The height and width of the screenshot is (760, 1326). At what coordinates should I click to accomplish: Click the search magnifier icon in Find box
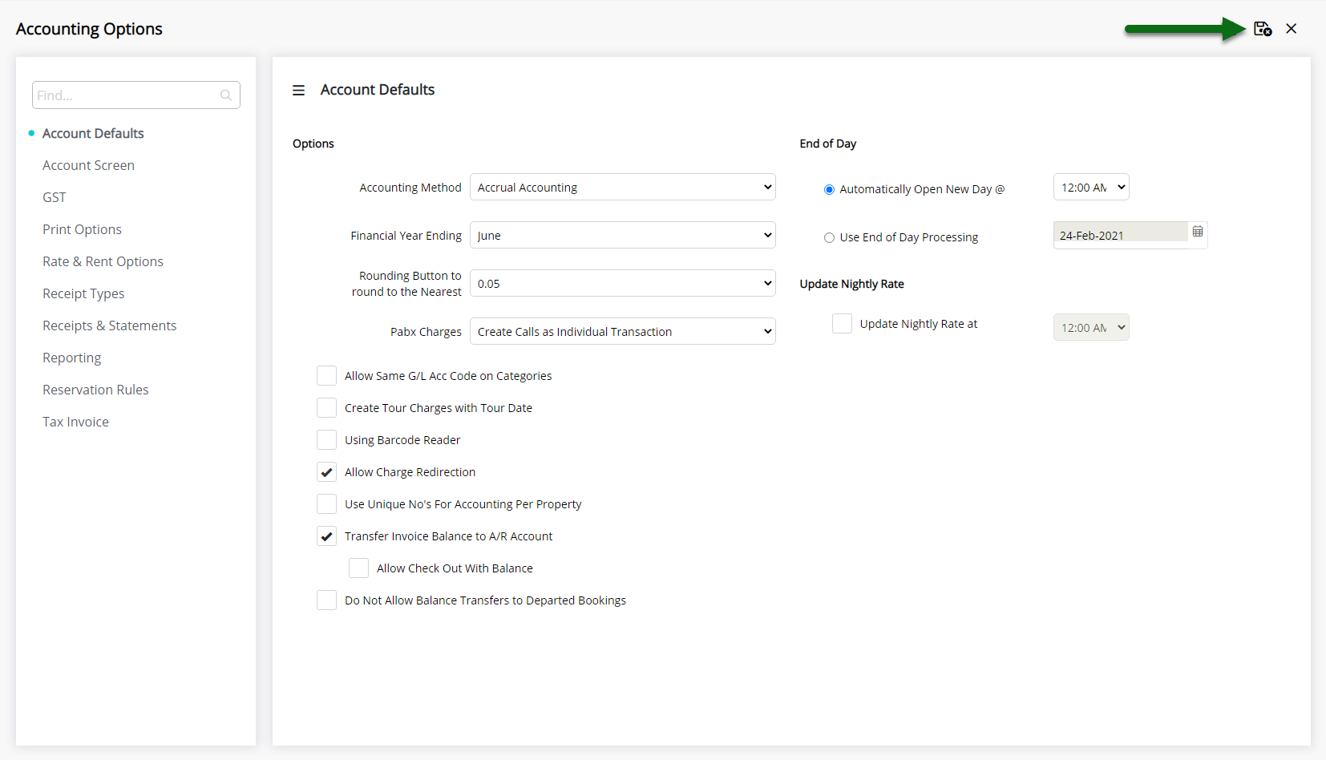click(x=226, y=95)
